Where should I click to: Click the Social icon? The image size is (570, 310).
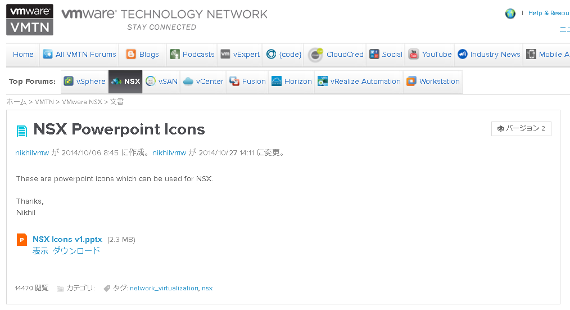(x=374, y=54)
